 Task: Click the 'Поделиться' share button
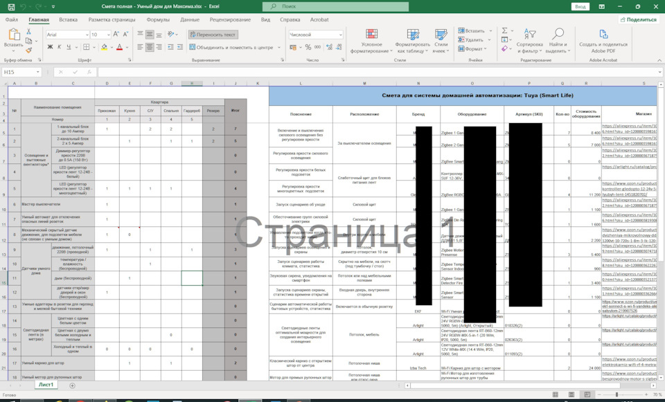pos(638,19)
